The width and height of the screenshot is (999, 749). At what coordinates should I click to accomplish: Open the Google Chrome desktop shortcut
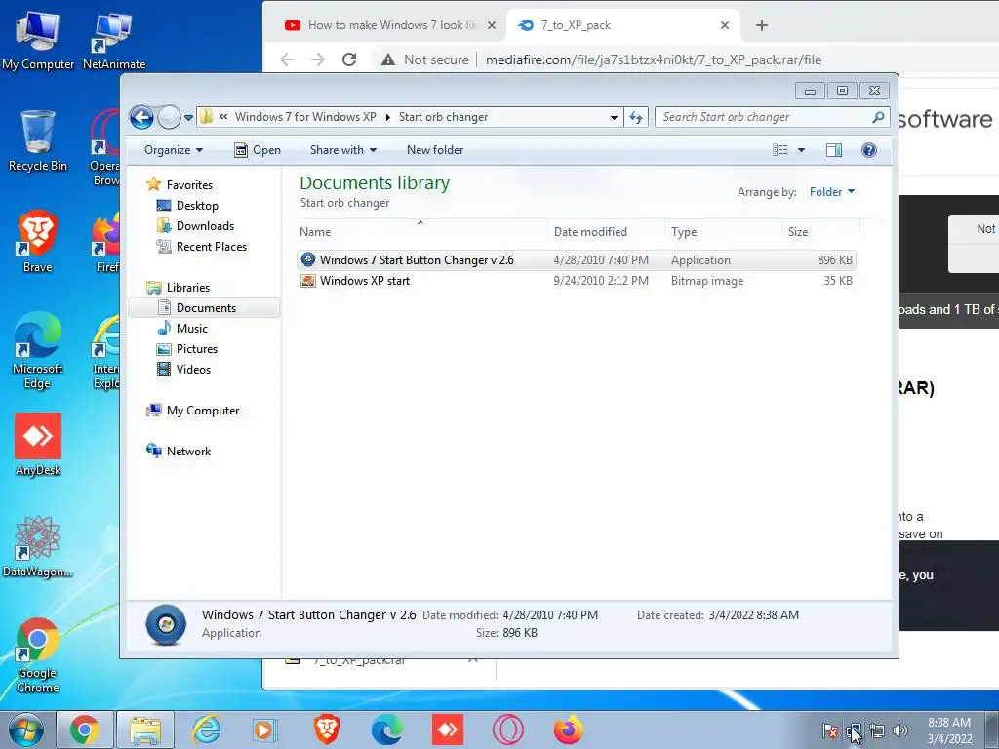(x=38, y=655)
